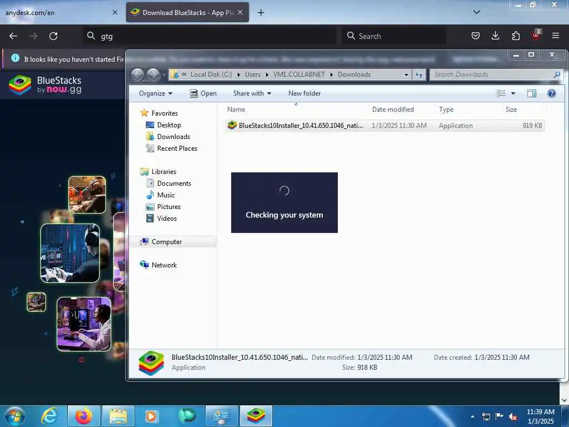The image size is (569, 427).
Task: Click New folder button
Action: tap(305, 93)
